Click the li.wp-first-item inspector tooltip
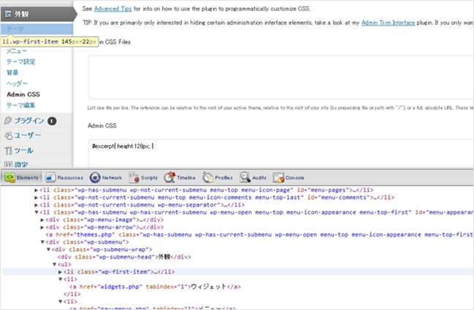The image size is (474, 310). pos(50,42)
